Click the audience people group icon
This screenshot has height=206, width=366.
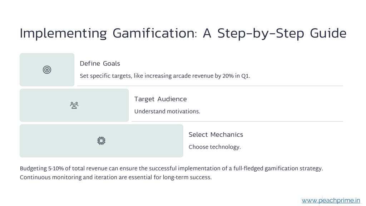[74, 105]
